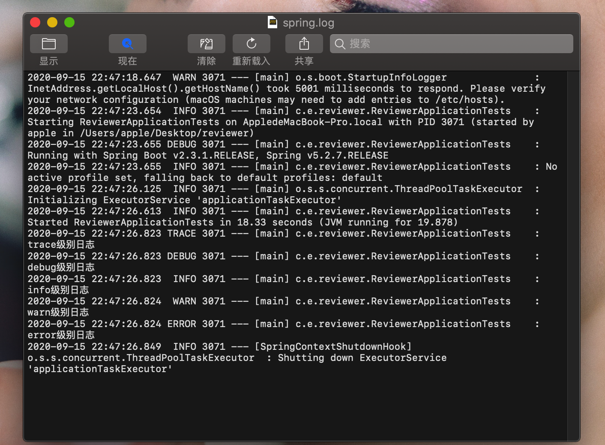Click the 'trace级别日志' line
The width and height of the screenshot is (605, 445).
tap(61, 245)
